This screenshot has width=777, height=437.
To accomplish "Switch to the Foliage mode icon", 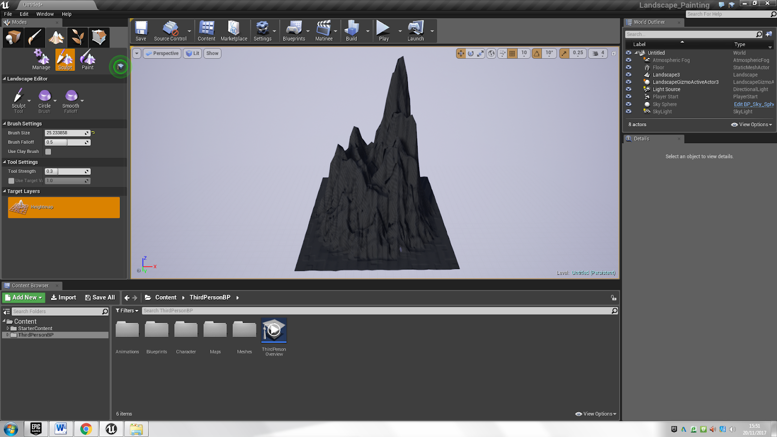I will point(77,37).
